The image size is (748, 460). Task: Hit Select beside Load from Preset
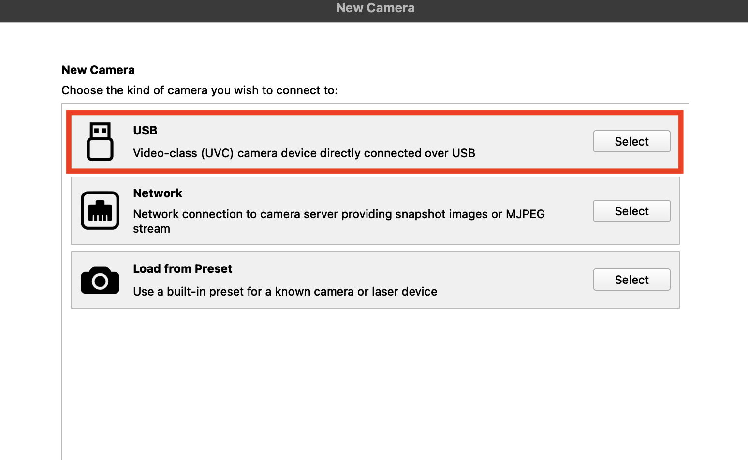pos(631,280)
